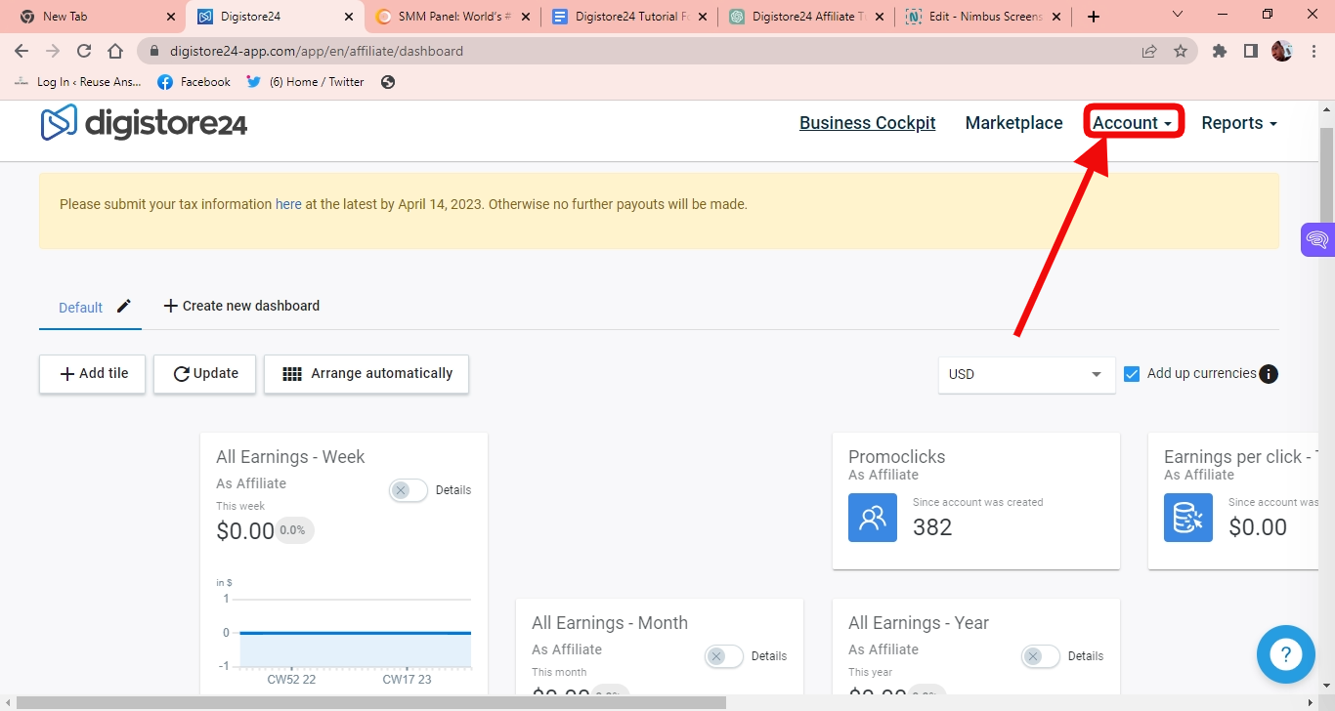Viewport: 1335px width, 711px height.
Task: Click the purple side widget icon
Action: [1317, 240]
